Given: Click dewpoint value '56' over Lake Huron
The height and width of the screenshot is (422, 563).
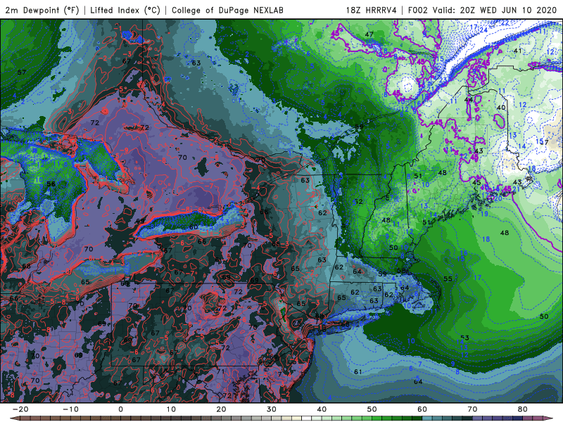Looking at the screenshot, I should coord(51,184).
